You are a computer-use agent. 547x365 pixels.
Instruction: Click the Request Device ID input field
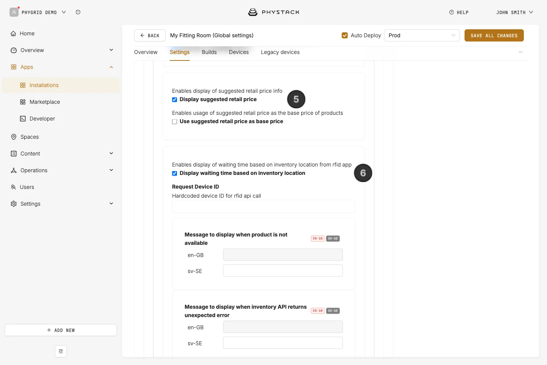[264, 206]
